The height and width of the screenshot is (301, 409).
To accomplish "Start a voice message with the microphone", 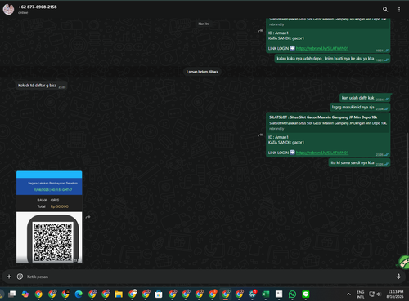I will (x=398, y=277).
